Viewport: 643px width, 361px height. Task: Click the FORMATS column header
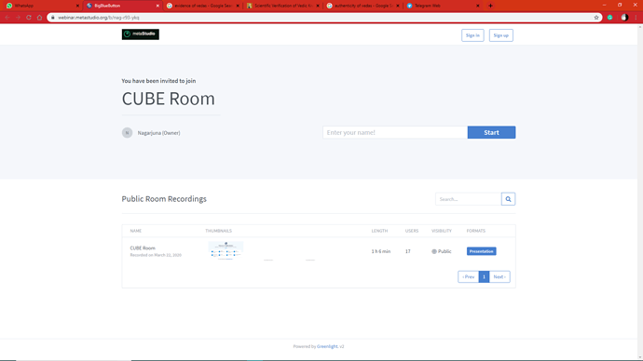tap(475, 231)
